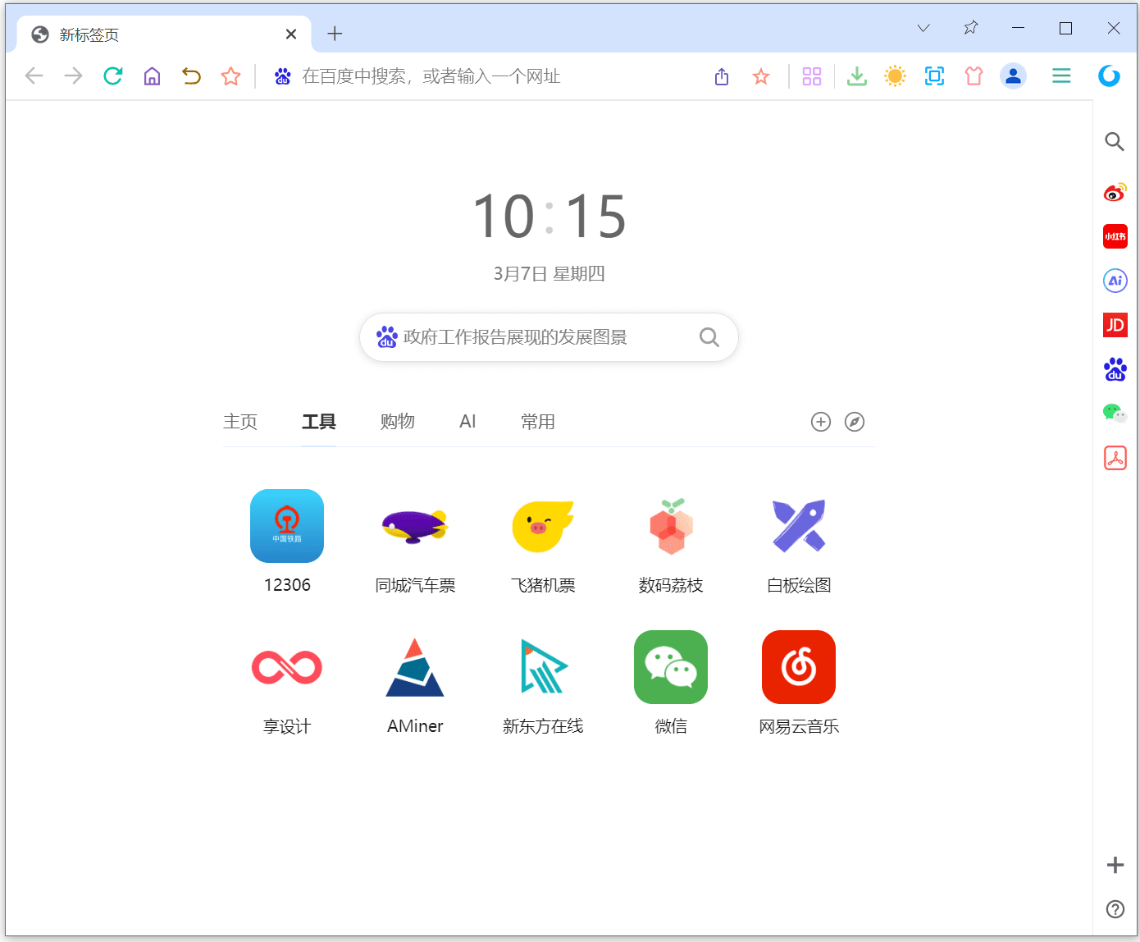Open JD from the sidebar
This screenshot has height=942, width=1140.
click(x=1115, y=325)
